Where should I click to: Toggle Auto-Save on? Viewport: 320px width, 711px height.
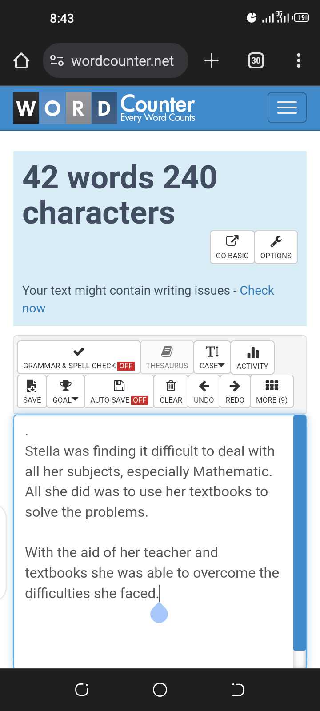tap(119, 391)
